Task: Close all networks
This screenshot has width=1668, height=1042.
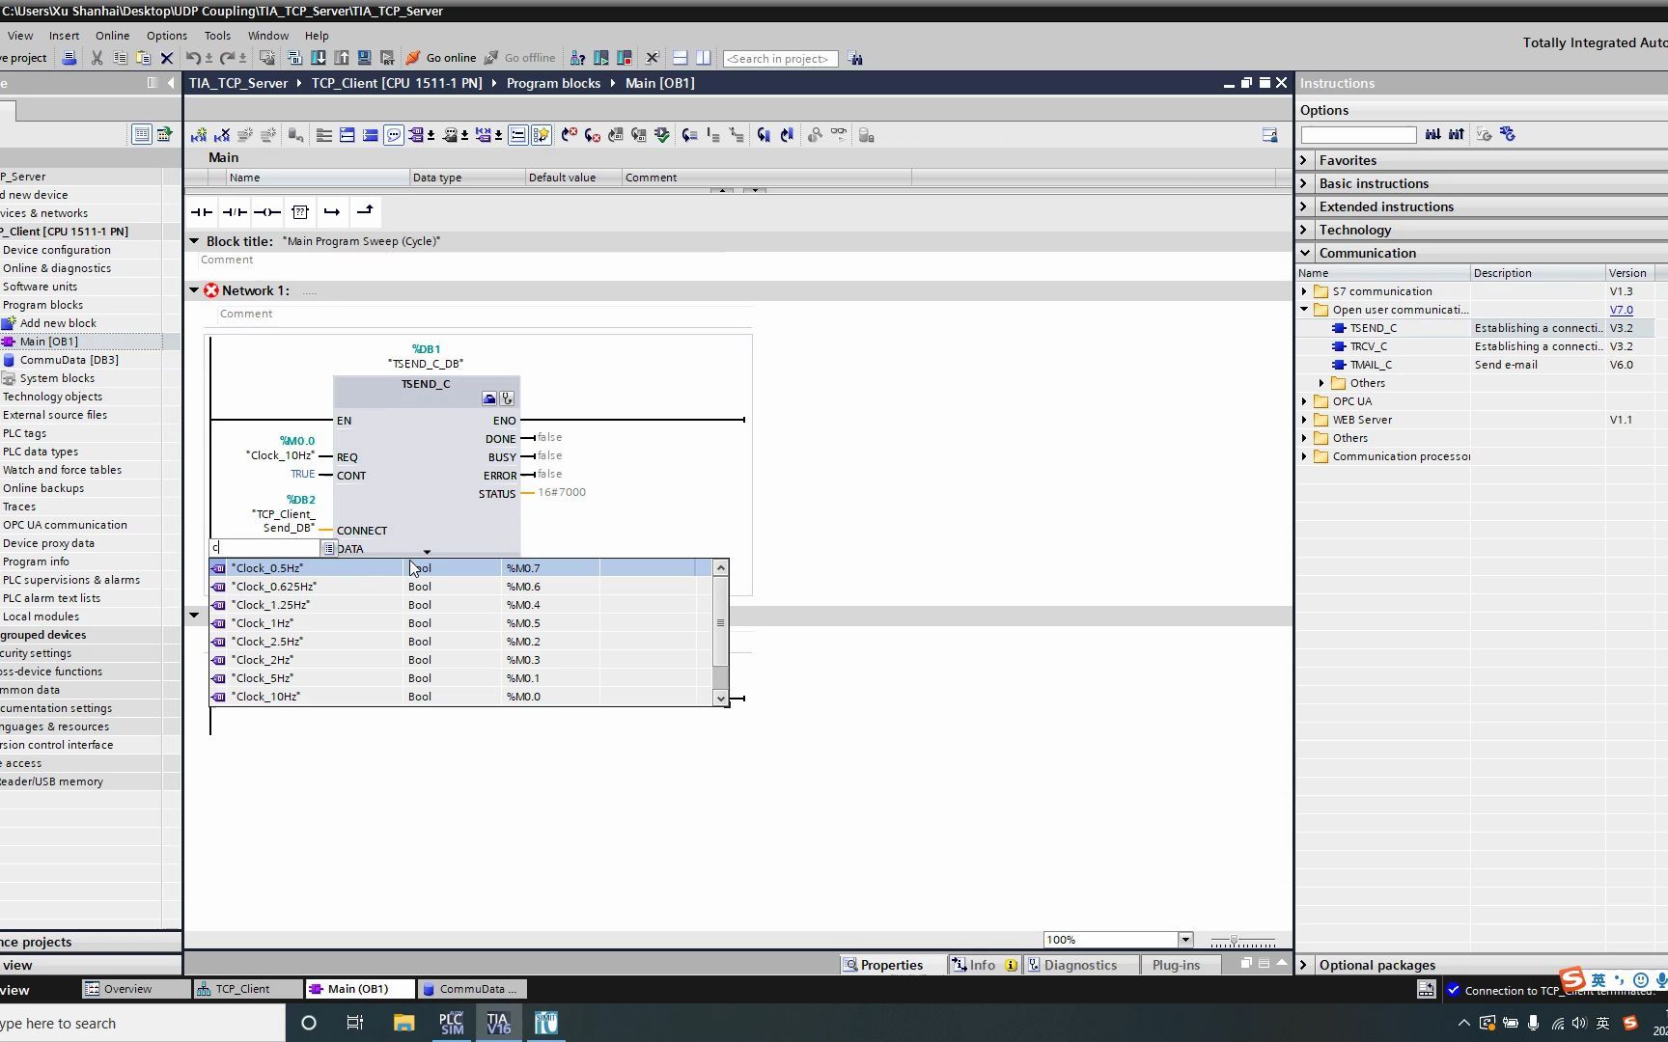Action: point(371,135)
